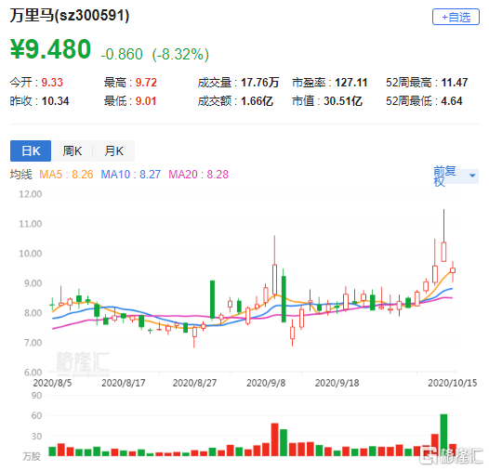Click the percent change (-8.32%)
Screen dimensions: 489x471
pyautogui.click(x=180, y=54)
